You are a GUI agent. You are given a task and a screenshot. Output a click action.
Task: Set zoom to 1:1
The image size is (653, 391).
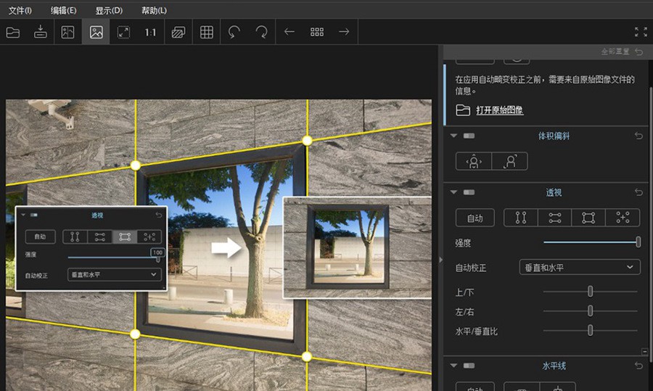(150, 32)
